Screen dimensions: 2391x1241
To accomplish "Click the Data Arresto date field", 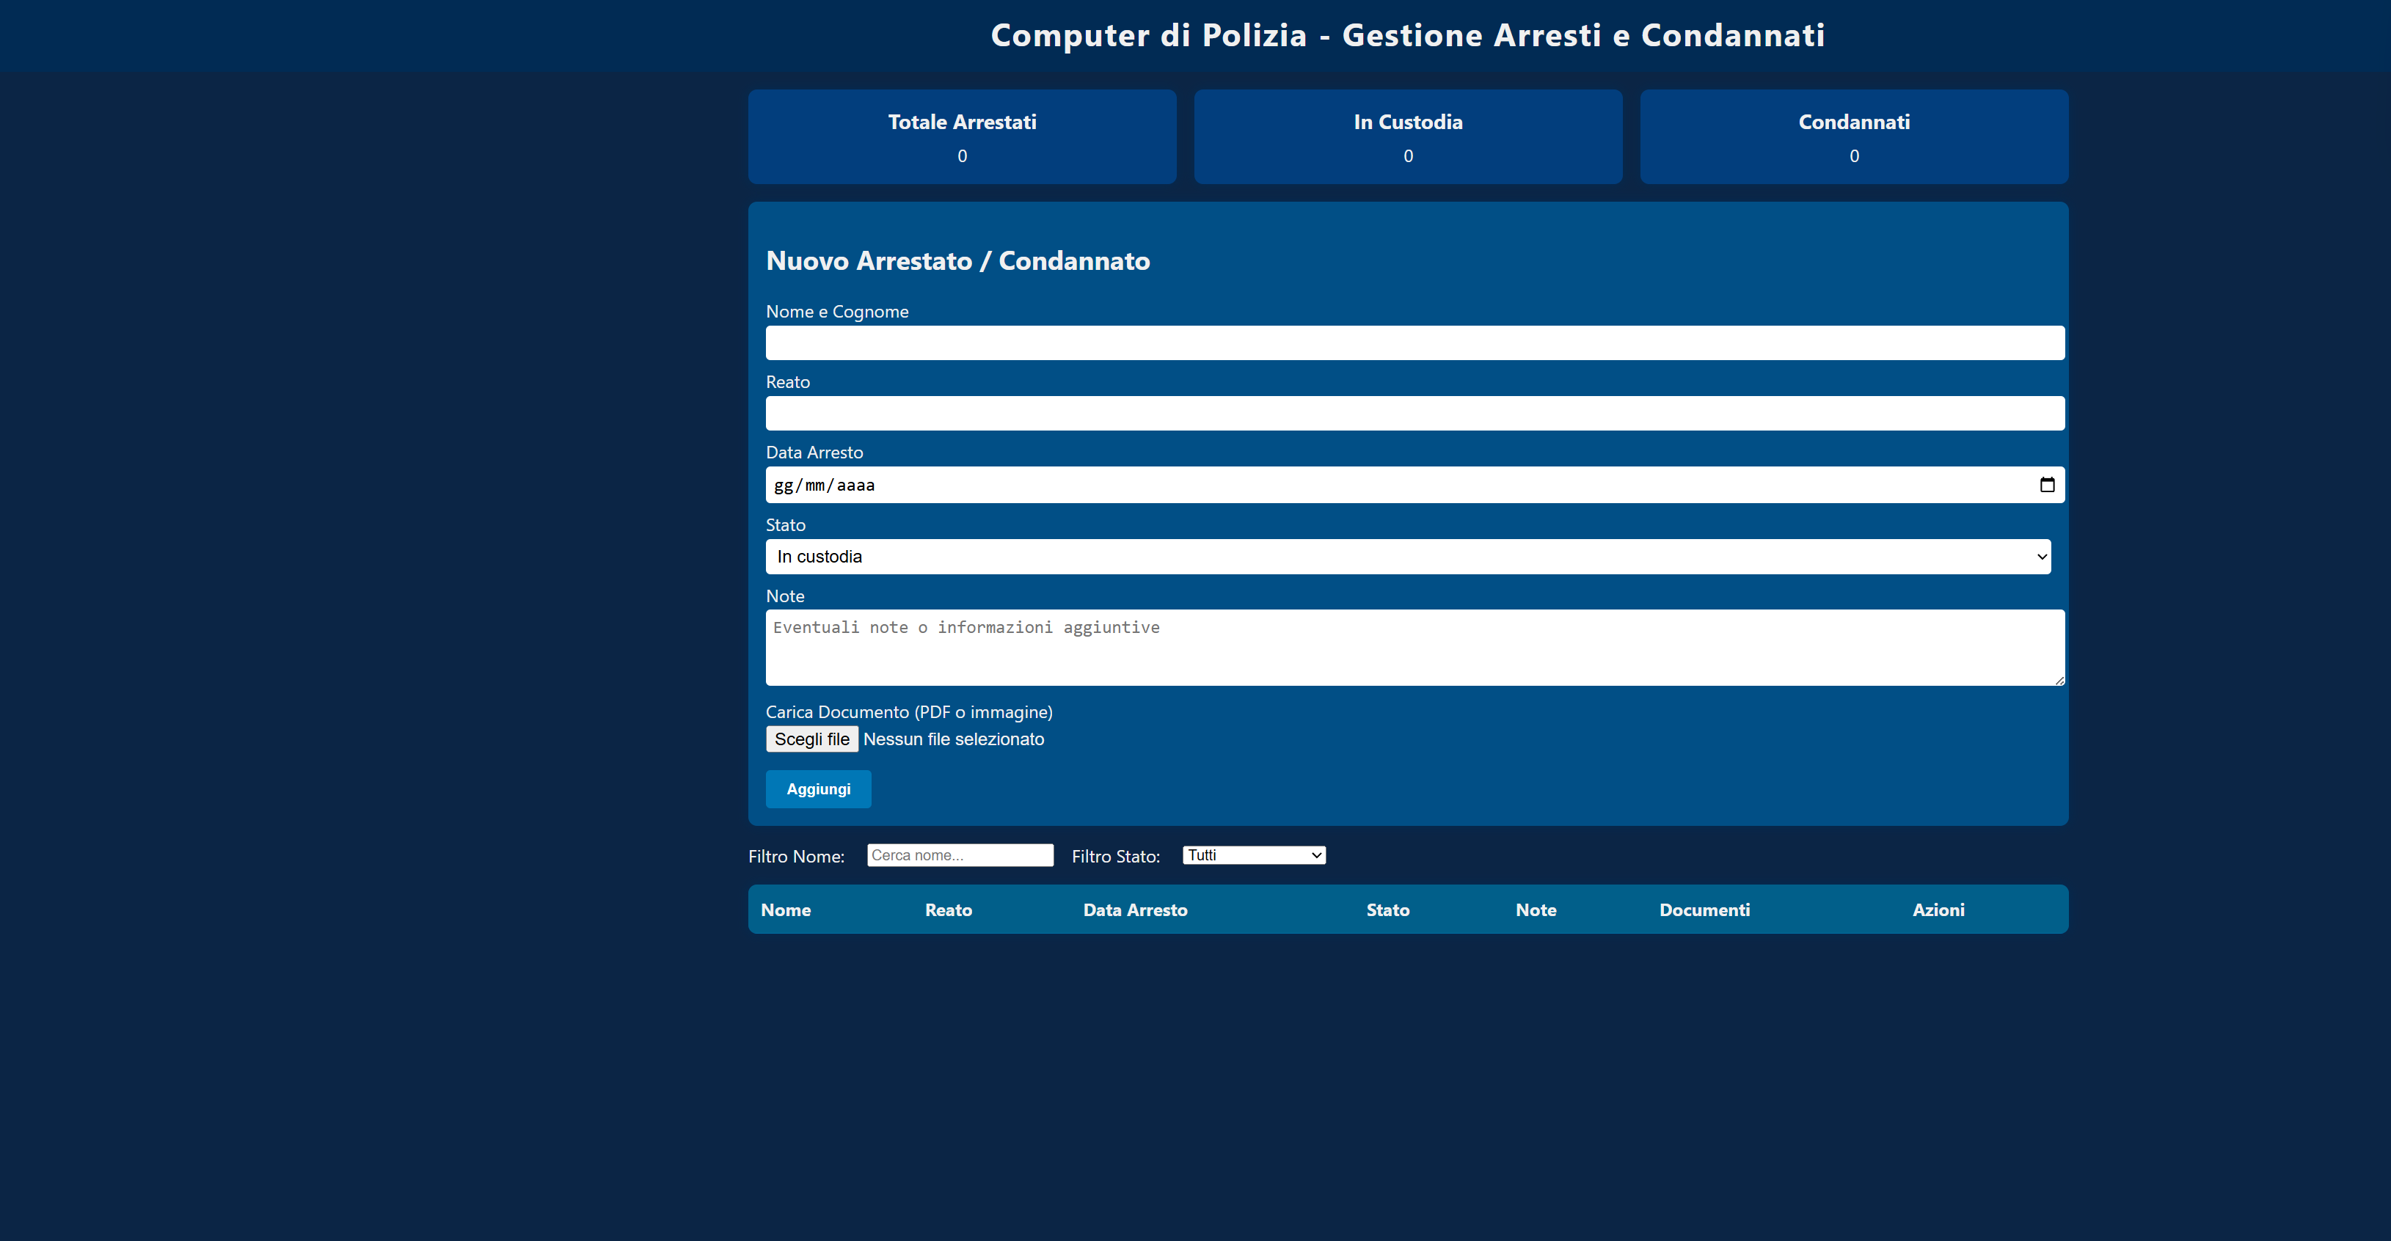I will (1414, 485).
